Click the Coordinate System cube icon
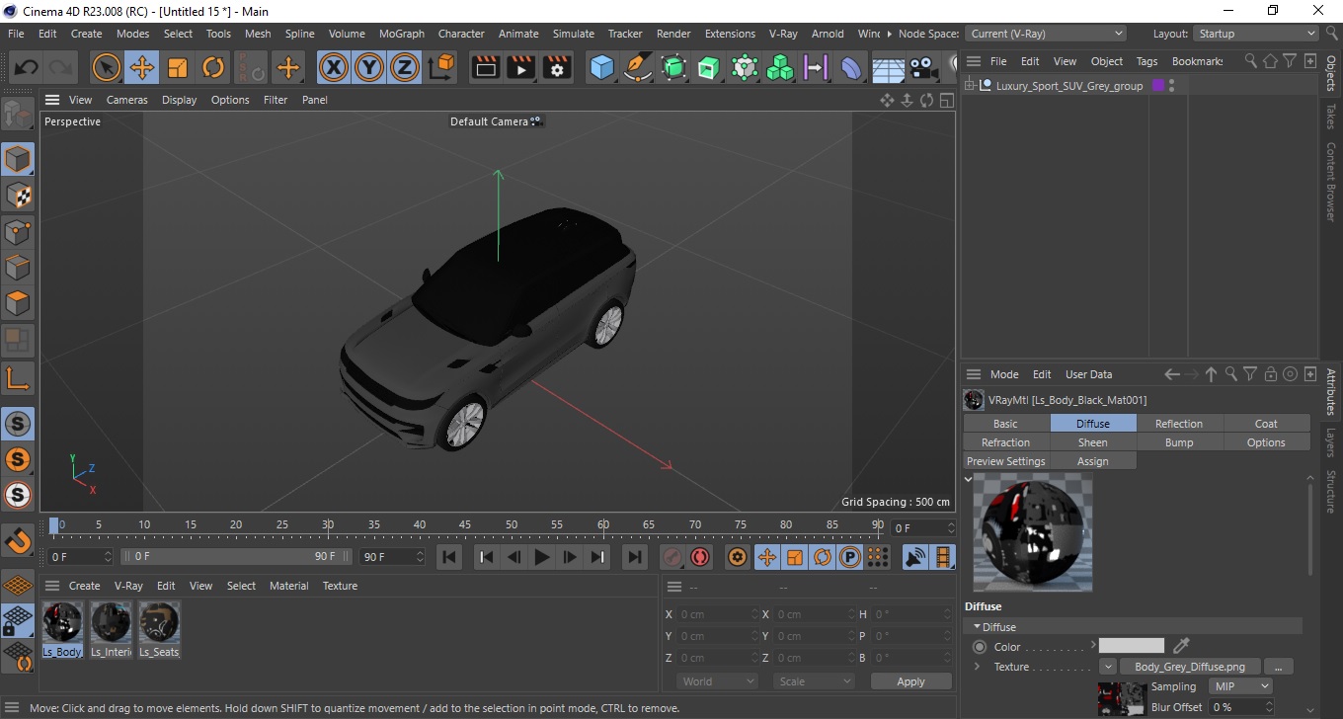 tap(441, 68)
